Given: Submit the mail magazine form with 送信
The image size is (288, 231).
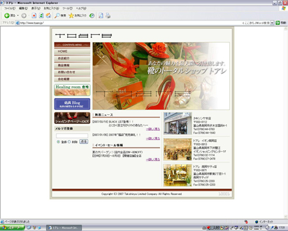Looking at the screenshot, I should 84,142.
